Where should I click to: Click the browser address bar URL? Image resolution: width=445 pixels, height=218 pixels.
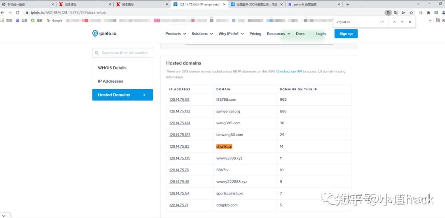point(68,13)
